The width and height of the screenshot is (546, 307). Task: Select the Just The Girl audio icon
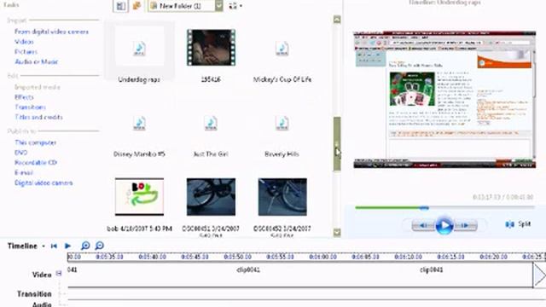point(211,123)
